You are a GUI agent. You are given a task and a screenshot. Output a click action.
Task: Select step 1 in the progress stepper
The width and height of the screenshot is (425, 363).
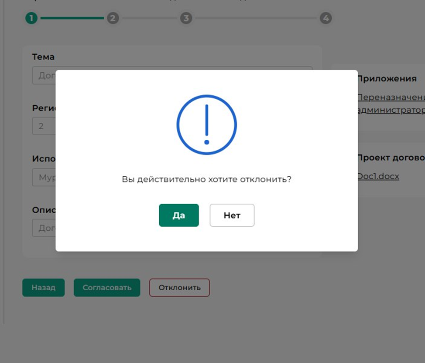pos(31,18)
